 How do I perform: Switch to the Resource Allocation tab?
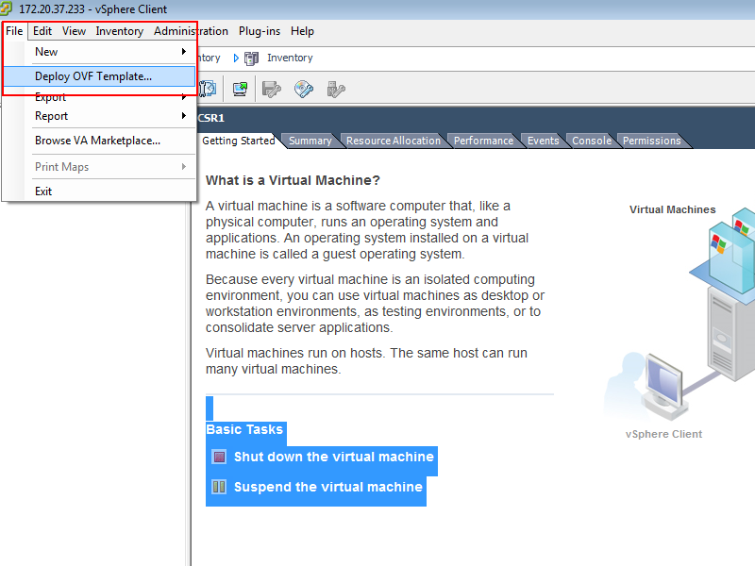[394, 141]
